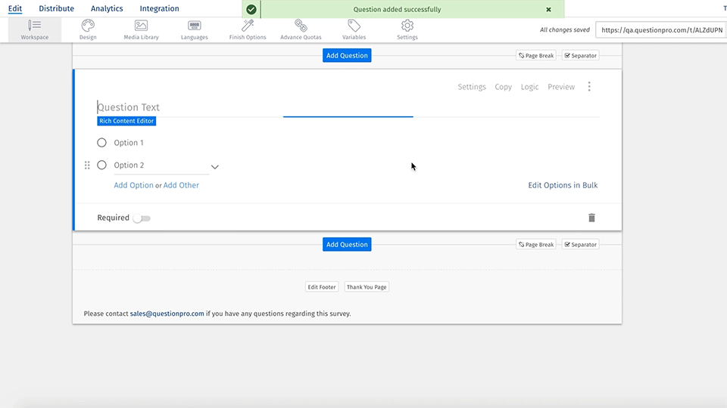727x408 pixels.
Task: Click Edit Options in Bulk link
Action: [563, 185]
